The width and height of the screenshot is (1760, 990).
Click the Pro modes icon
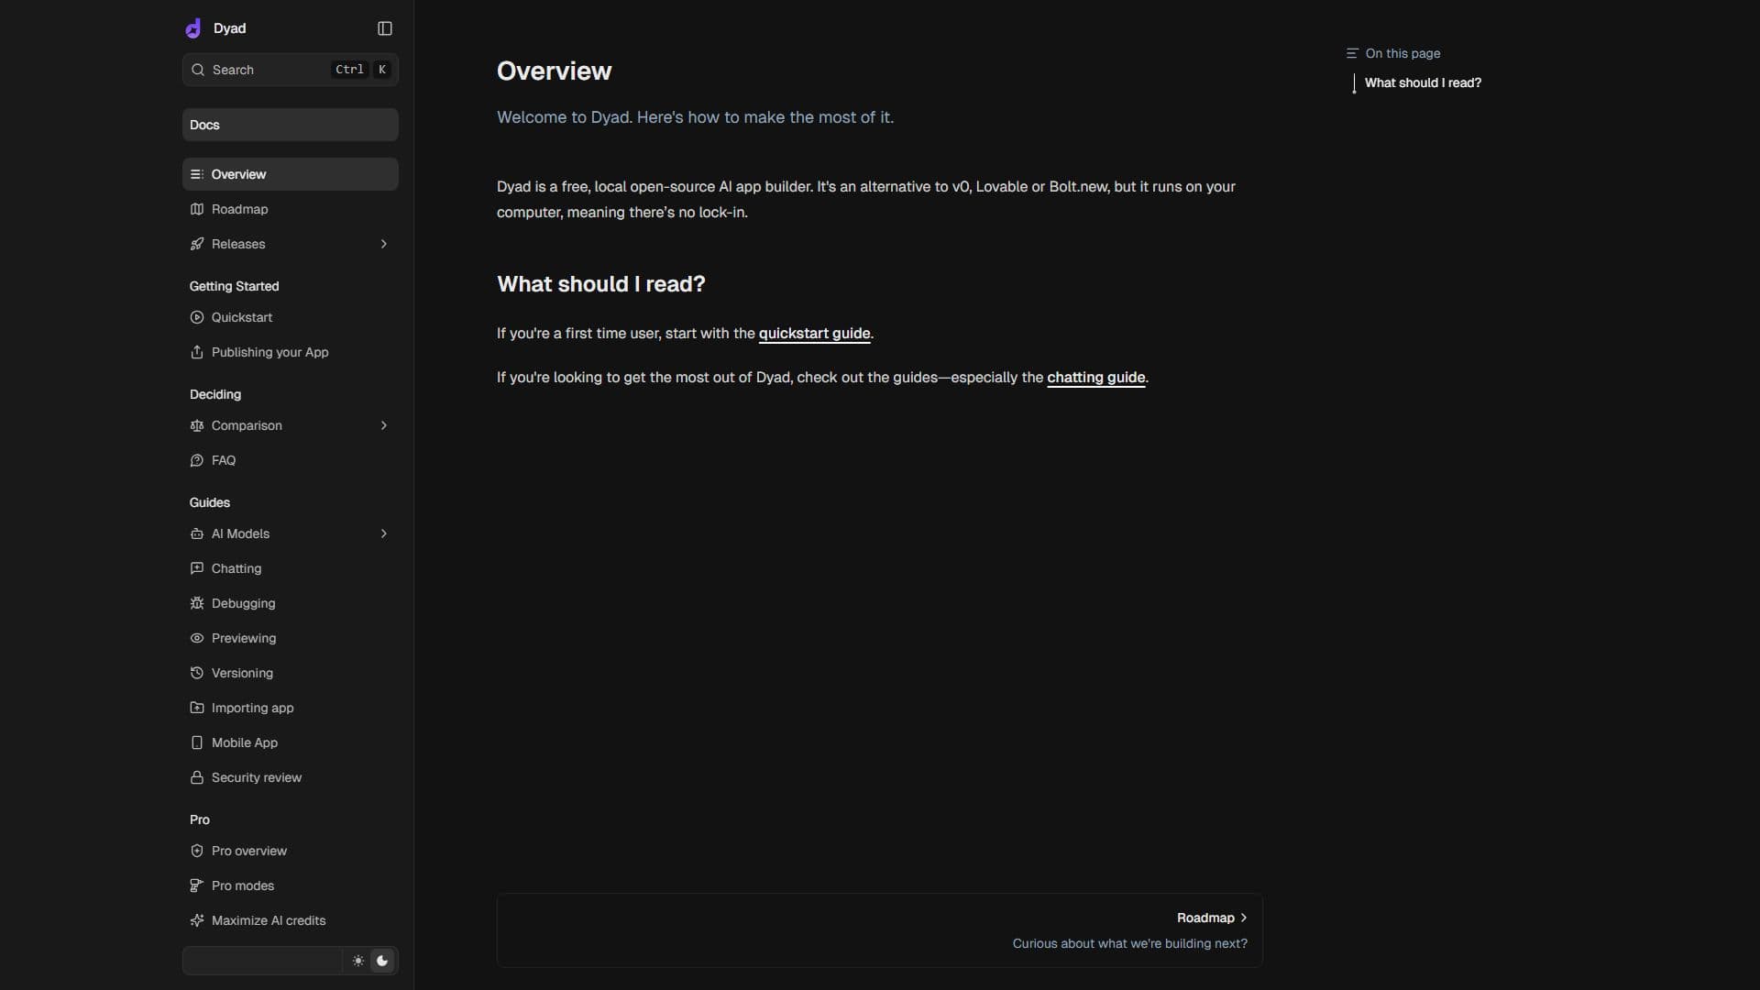197,885
